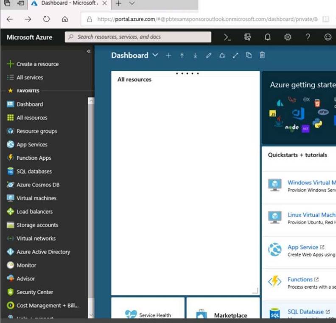Delete the dashboard via the trash icon
336x323 pixels.
click(x=262, y=55)
